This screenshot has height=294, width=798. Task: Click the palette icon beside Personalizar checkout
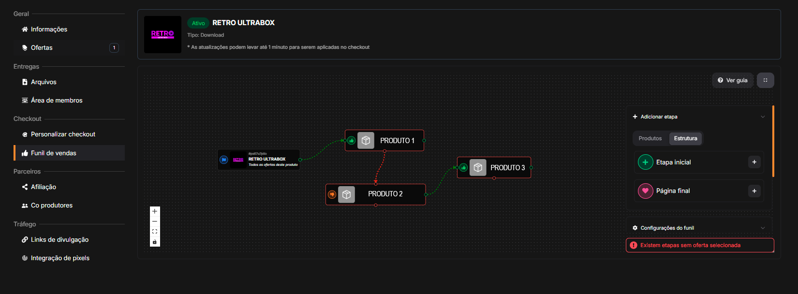(x=25, y=134)
